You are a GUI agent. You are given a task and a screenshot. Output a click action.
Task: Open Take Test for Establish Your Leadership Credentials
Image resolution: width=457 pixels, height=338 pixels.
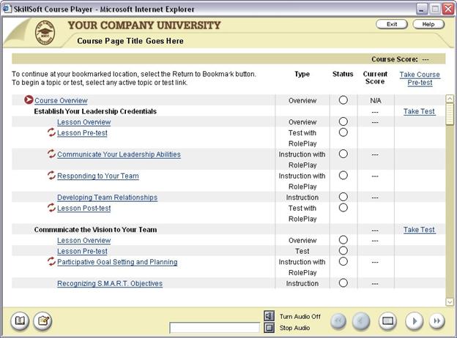pos(419,111)
